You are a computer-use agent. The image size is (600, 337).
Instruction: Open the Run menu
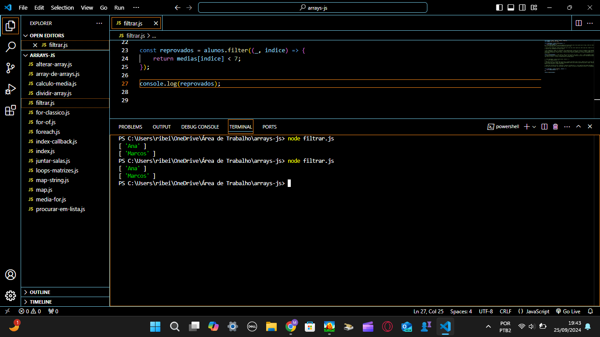click(119, 7)
